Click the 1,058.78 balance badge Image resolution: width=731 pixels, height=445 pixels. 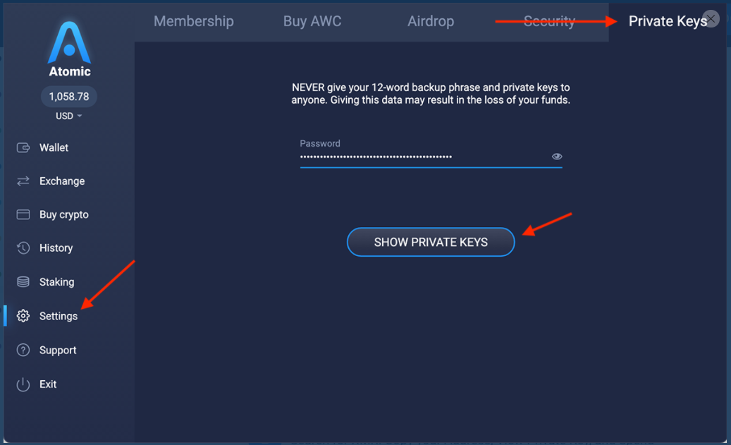[x=69, y=97]
